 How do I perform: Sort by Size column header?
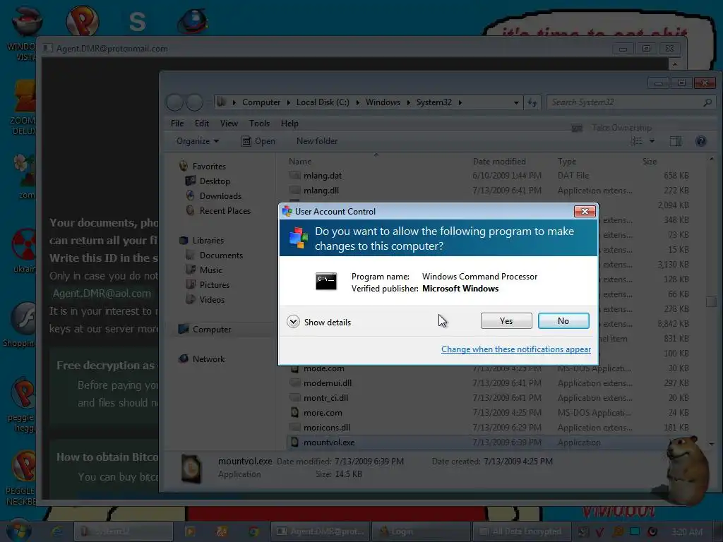(x=650, y=162)
